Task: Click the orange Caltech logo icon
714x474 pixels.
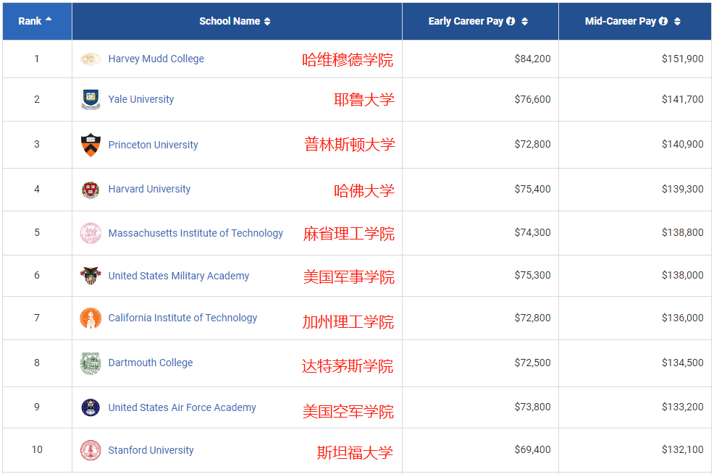Action: pyautogui.click(x=91, y=318)
